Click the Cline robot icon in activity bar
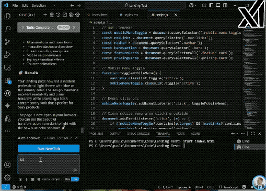266x191 pixels. [7, 93]
